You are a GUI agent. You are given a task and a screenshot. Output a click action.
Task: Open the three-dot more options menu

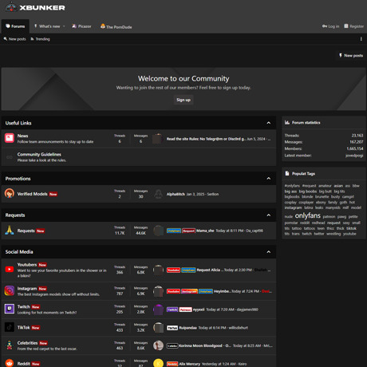(x=361, y=39)
